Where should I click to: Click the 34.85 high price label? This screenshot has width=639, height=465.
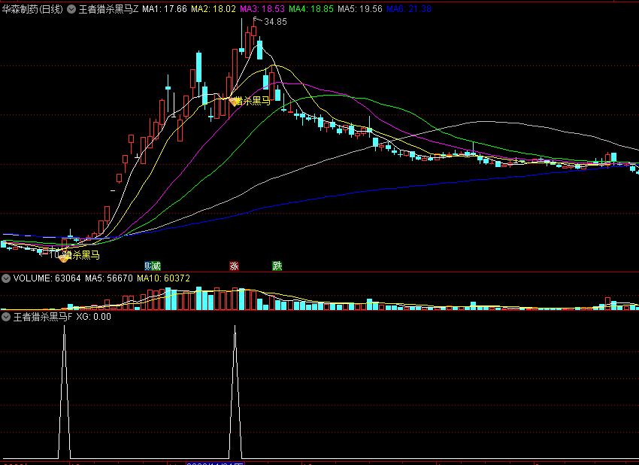pos(275,22)
